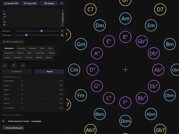Viewport: 179px width, 134px height.
Task: Select the Bm chord circle
Action: point(170,44)
